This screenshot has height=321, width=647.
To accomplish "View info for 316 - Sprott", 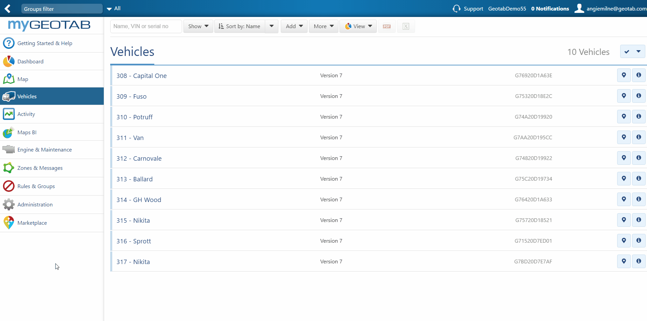I will 639,241.
